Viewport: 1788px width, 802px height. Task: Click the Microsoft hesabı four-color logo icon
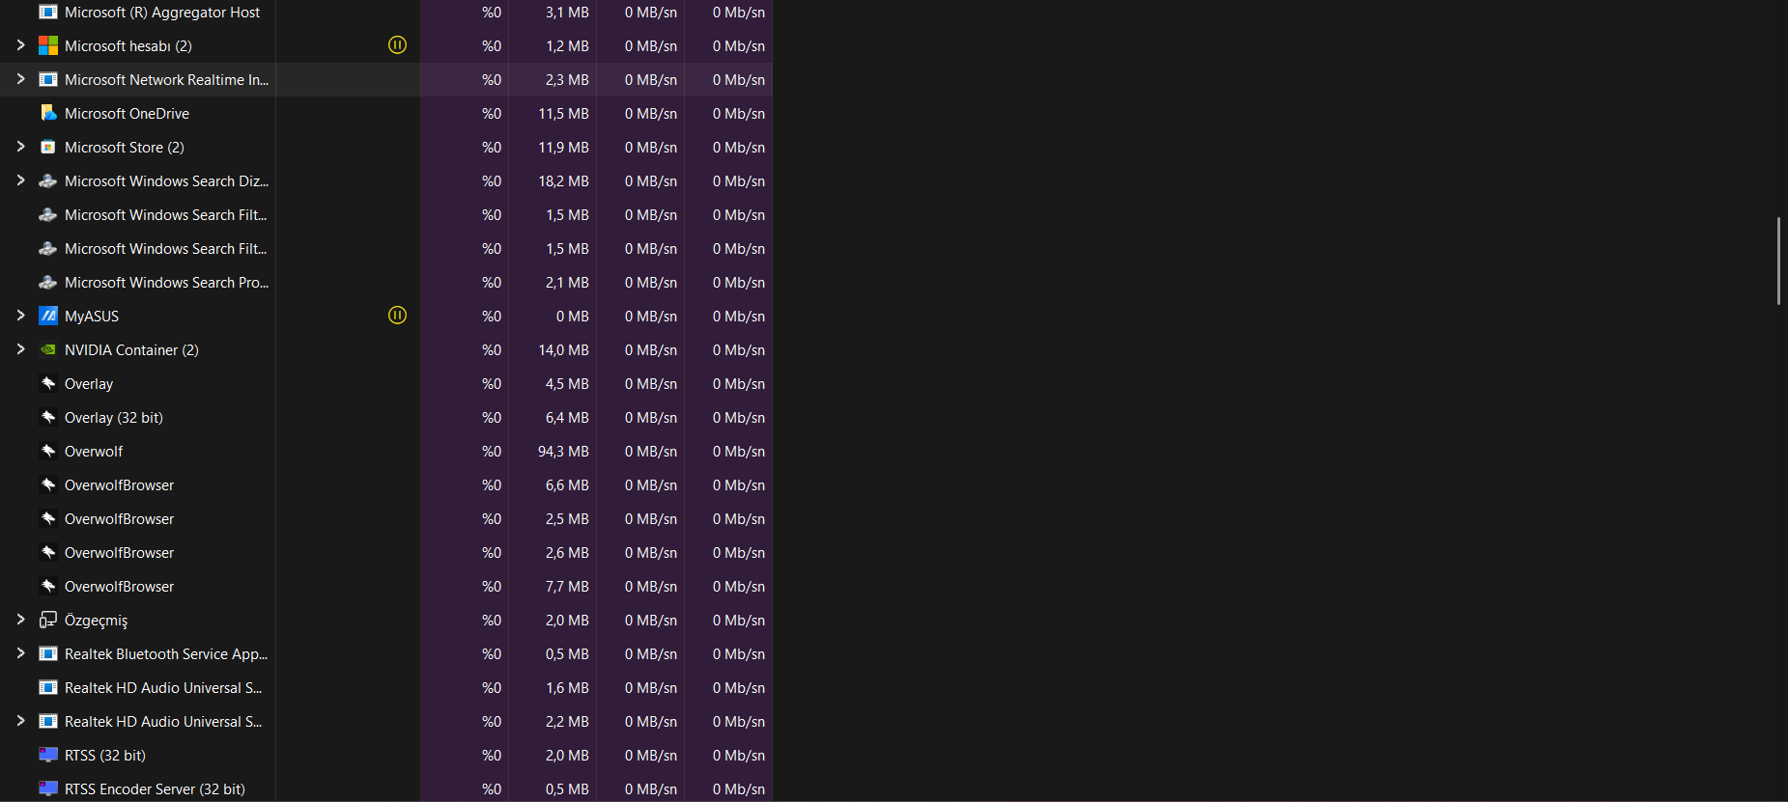[48, 46]
